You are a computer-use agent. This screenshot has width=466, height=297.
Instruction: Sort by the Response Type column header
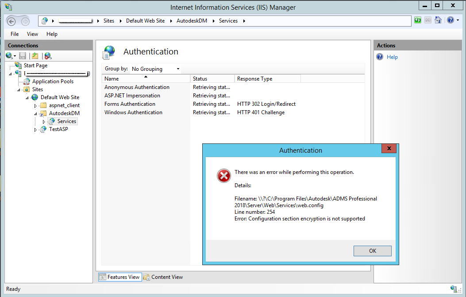click(268, 78)
